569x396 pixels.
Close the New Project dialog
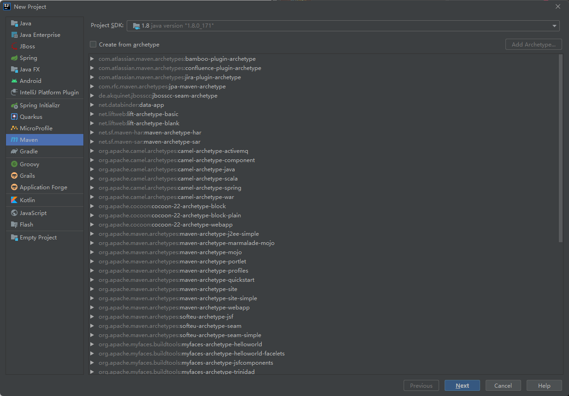[x=557, y=7]
